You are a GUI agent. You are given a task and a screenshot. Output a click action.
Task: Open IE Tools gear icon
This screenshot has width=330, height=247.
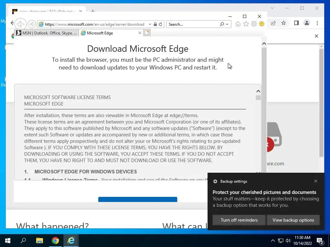tap(254, 24)
